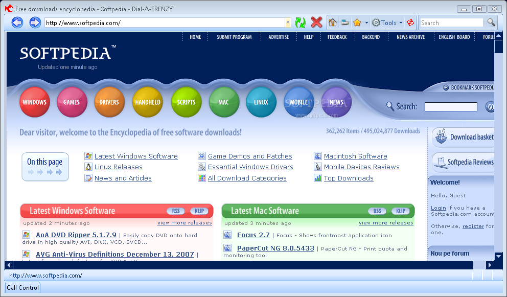This screenshot has width=507, height=297.
Task: Open the News and Articles link
Action: pos(123,178)
